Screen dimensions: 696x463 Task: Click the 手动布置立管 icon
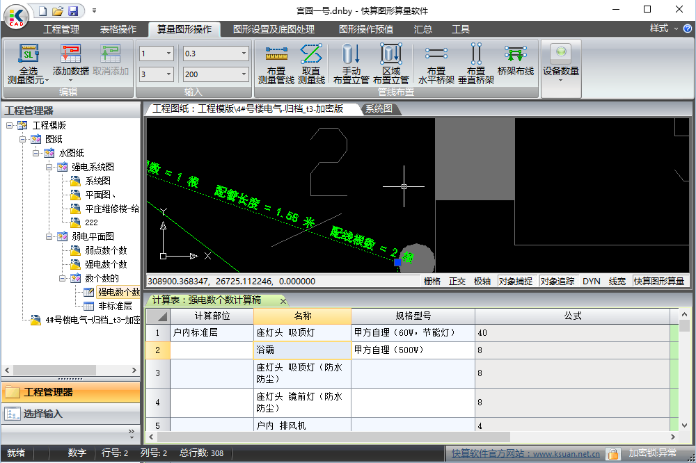click(351, 55)
